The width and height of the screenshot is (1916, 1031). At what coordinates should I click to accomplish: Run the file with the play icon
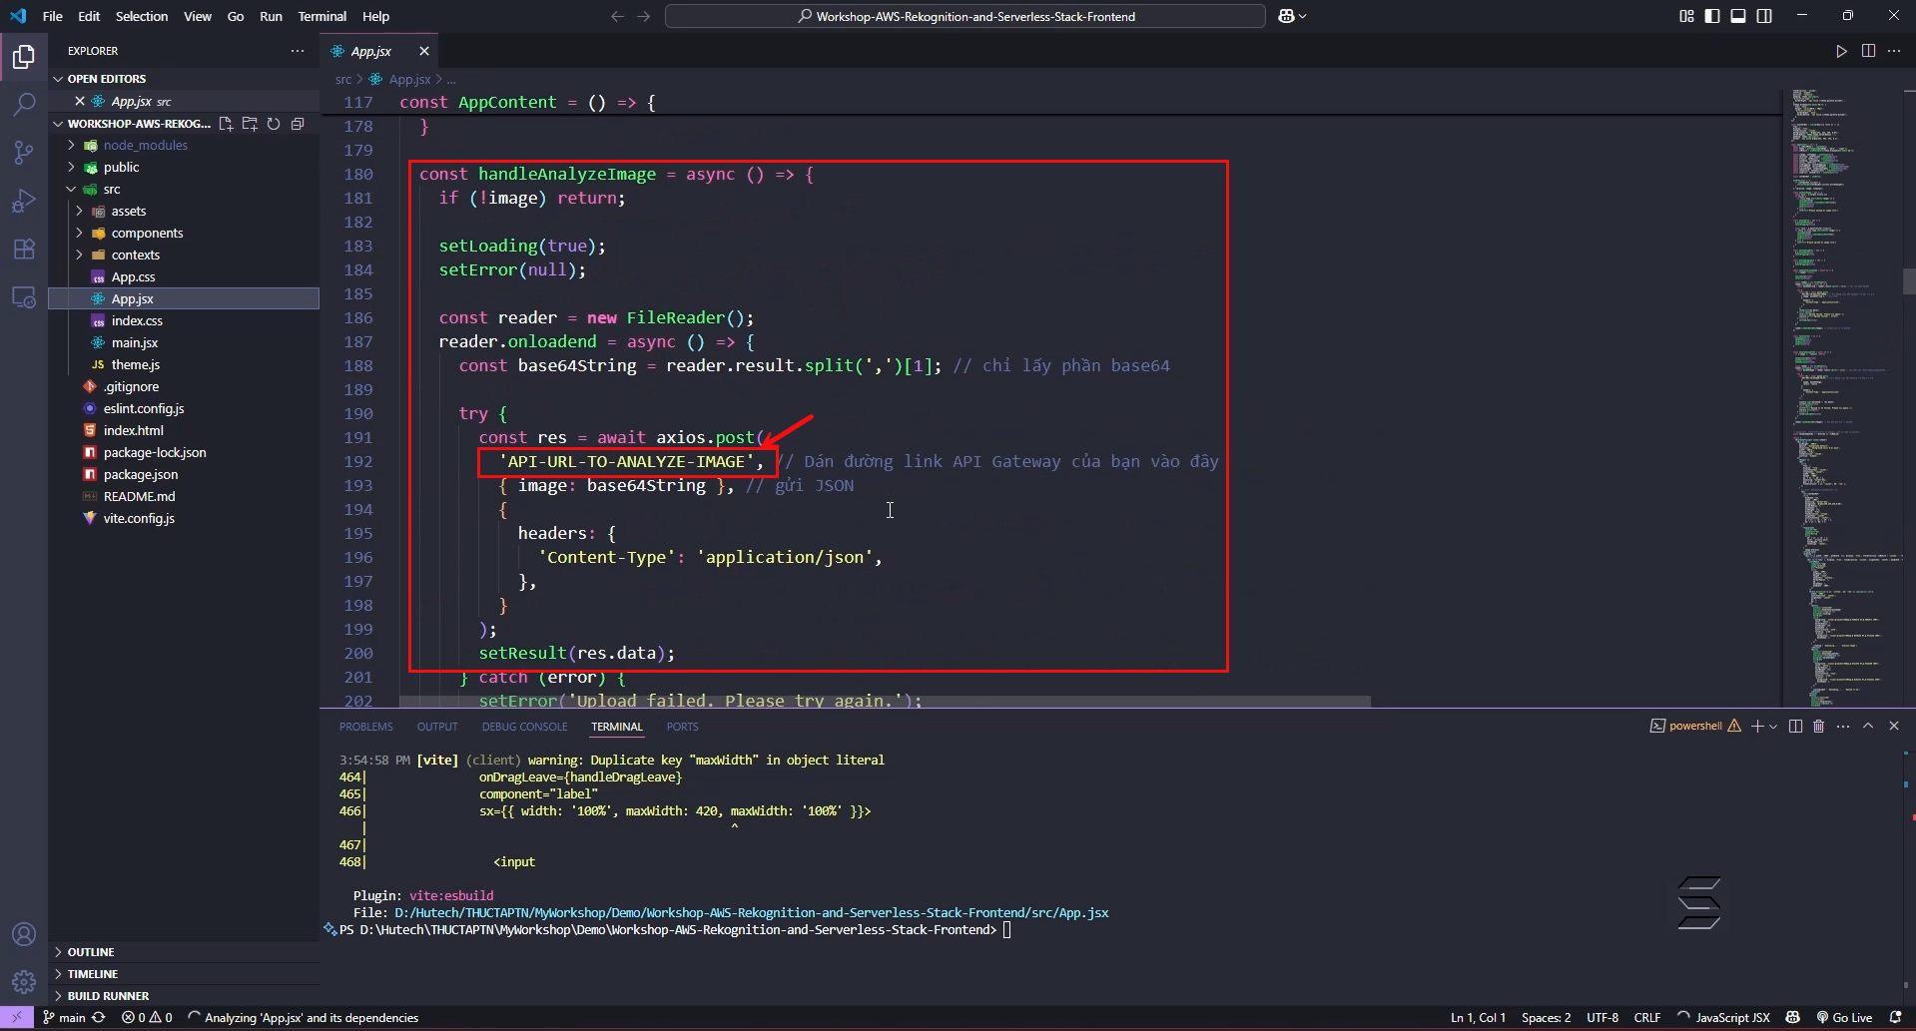point(1841,51)
